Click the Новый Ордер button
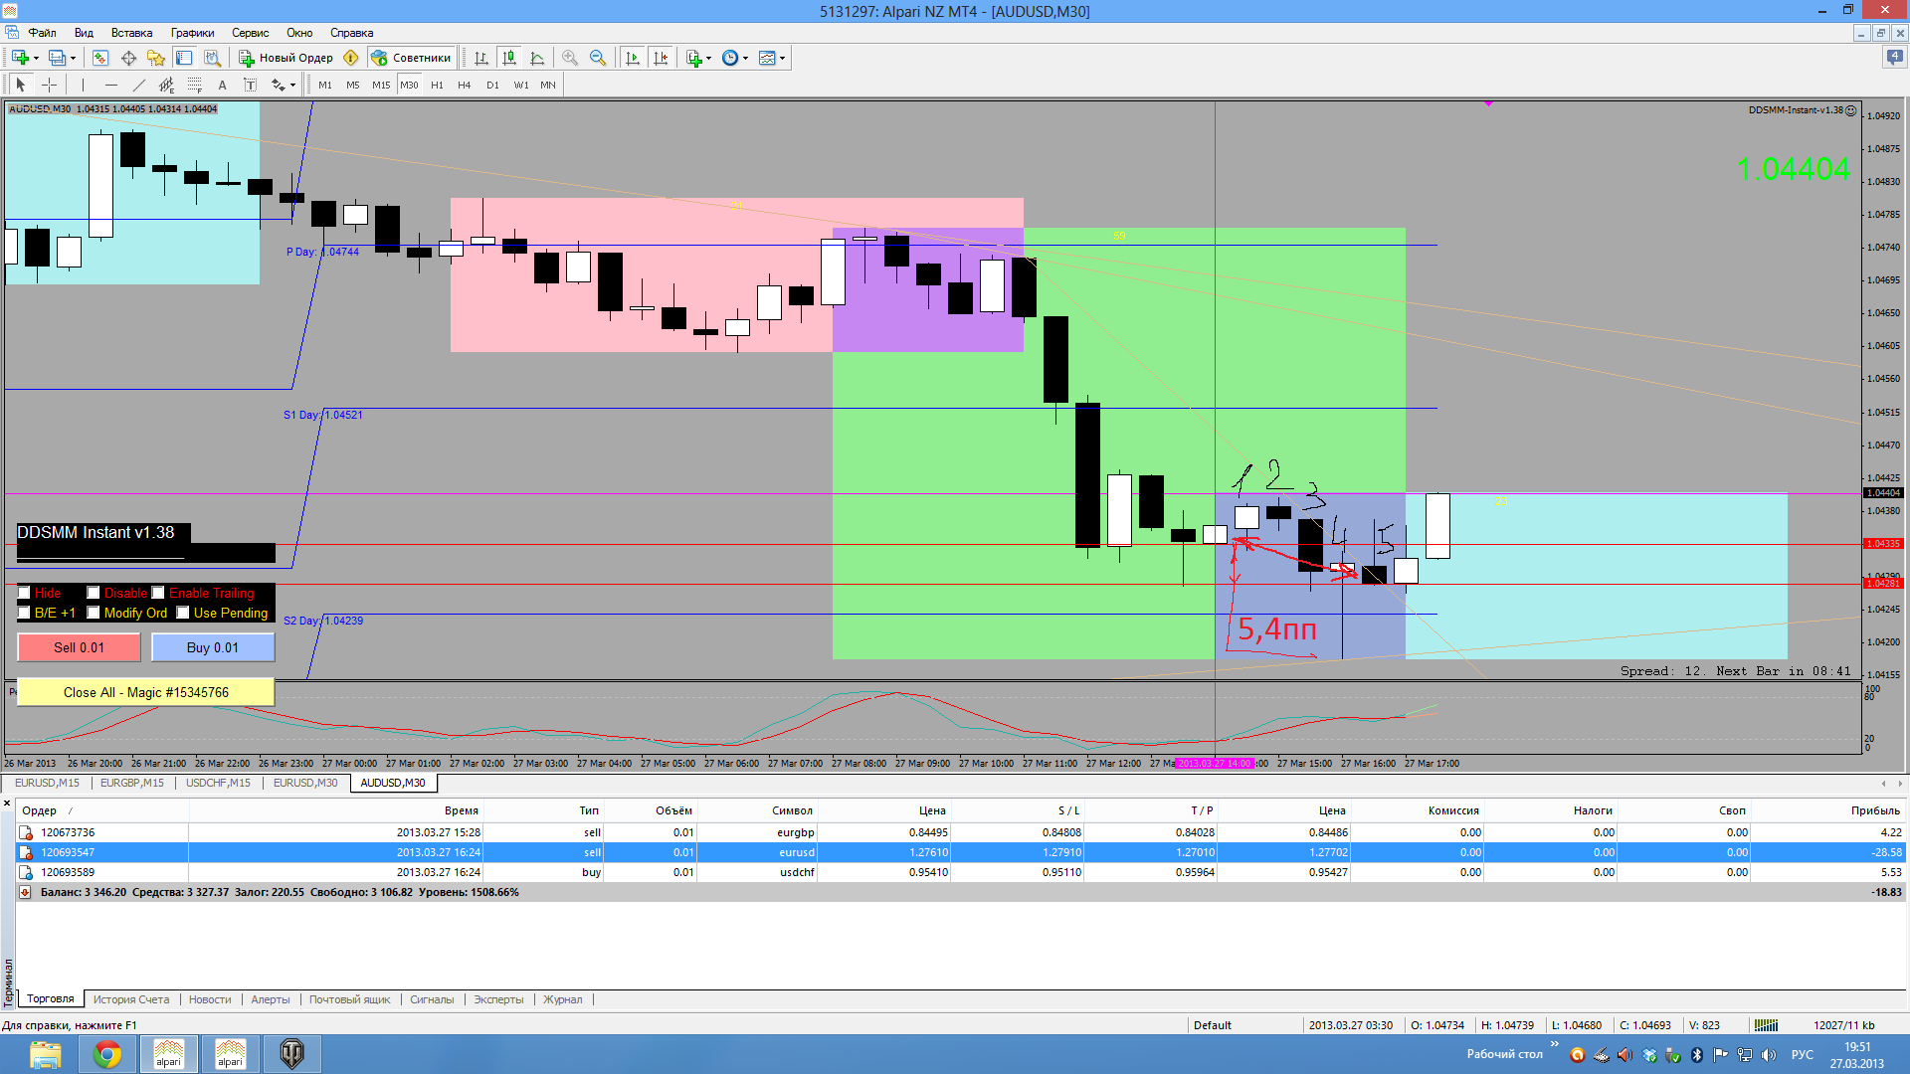Screen dimensions: 1910x1074 click(286, 58)
